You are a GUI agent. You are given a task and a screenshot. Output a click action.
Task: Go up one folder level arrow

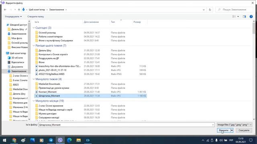(x=19, y=10)
